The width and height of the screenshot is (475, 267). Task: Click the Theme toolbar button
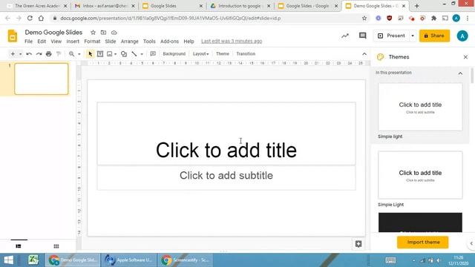tap(223, 54)
